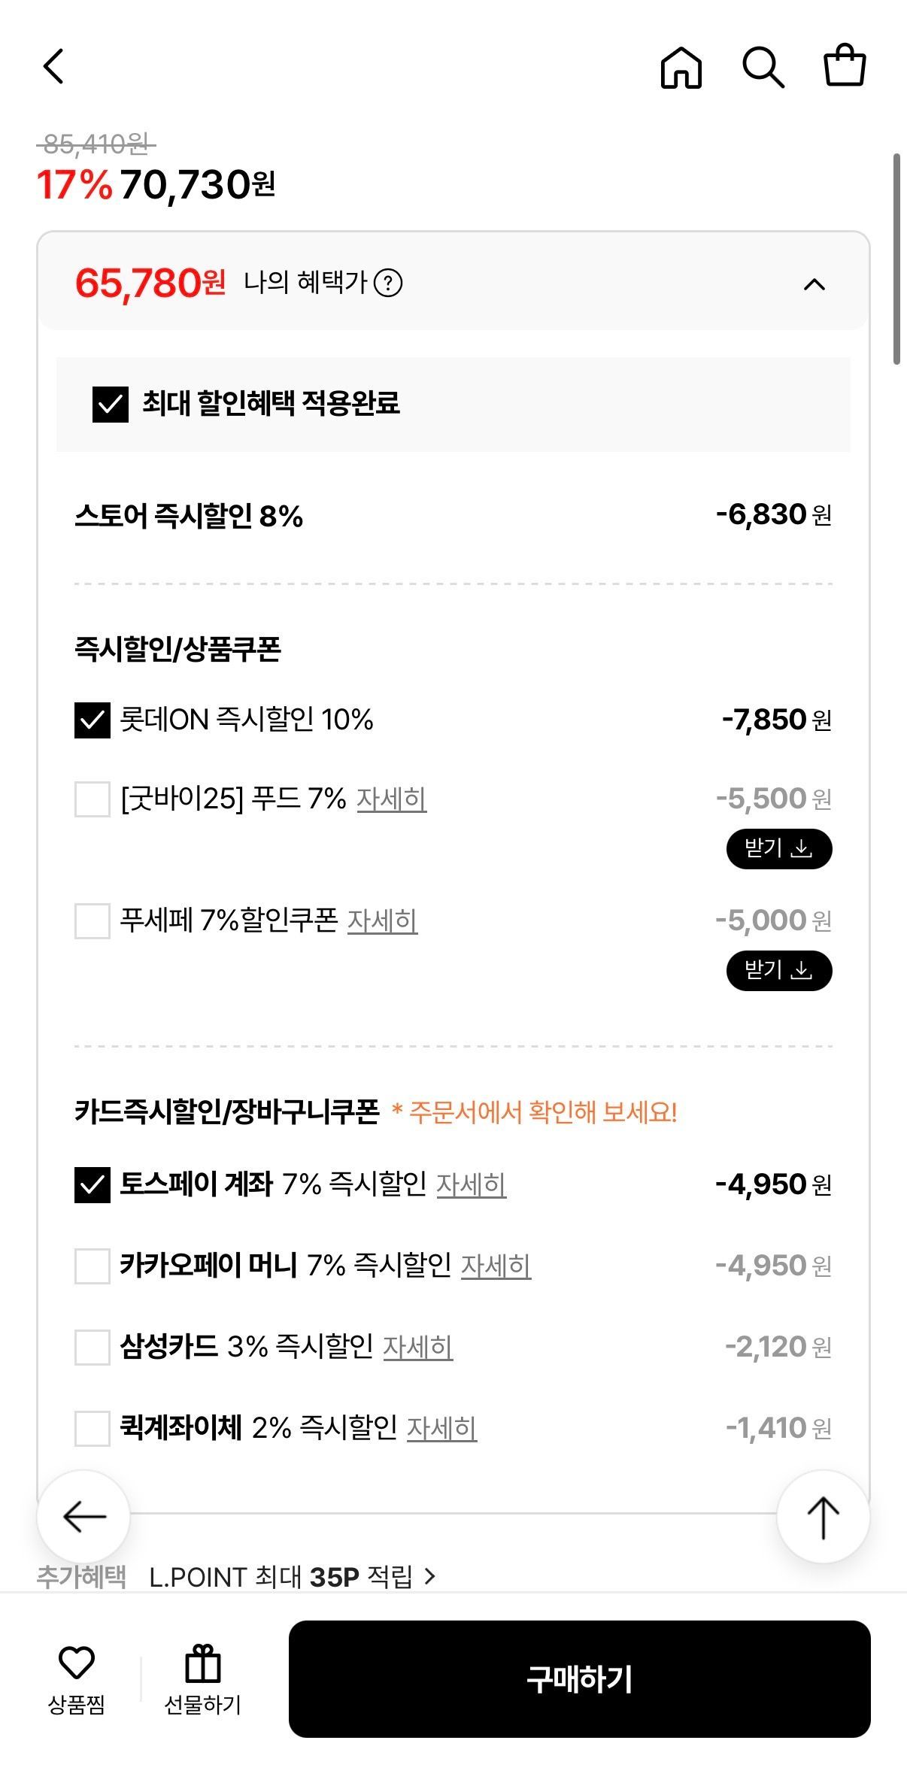Tap the back arrow at top left
Screen dimensions: 907x1792
click(53, 66)
